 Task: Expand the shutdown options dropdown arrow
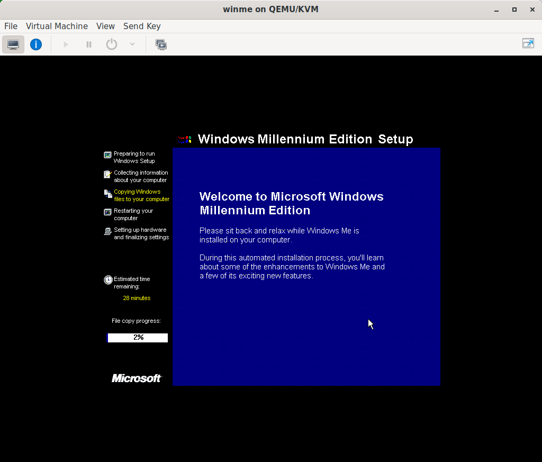(132, 44)
